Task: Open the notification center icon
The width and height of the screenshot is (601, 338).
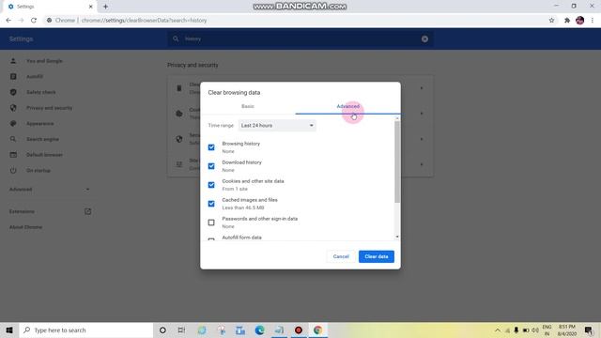Action: (589, 330)
